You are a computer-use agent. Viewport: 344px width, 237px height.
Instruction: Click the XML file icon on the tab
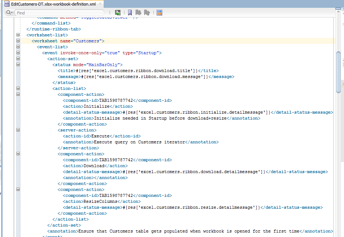click(x=7, y=4)
